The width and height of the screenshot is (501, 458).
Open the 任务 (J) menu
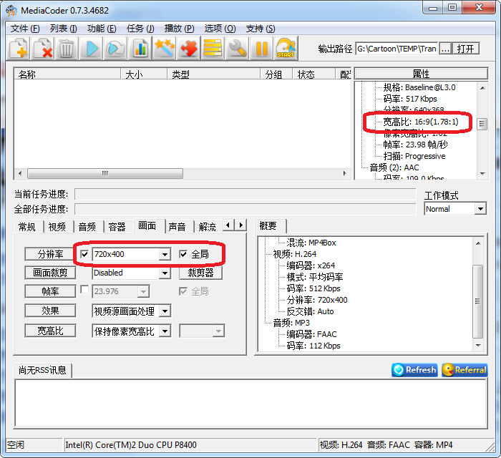coord(140,29)
